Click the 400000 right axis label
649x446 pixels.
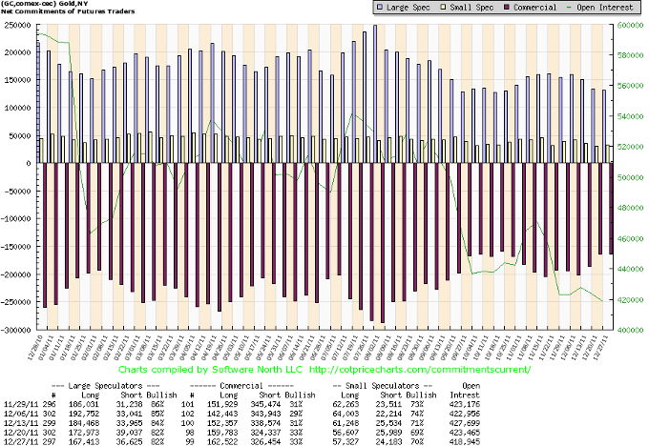tap(630, 330)
